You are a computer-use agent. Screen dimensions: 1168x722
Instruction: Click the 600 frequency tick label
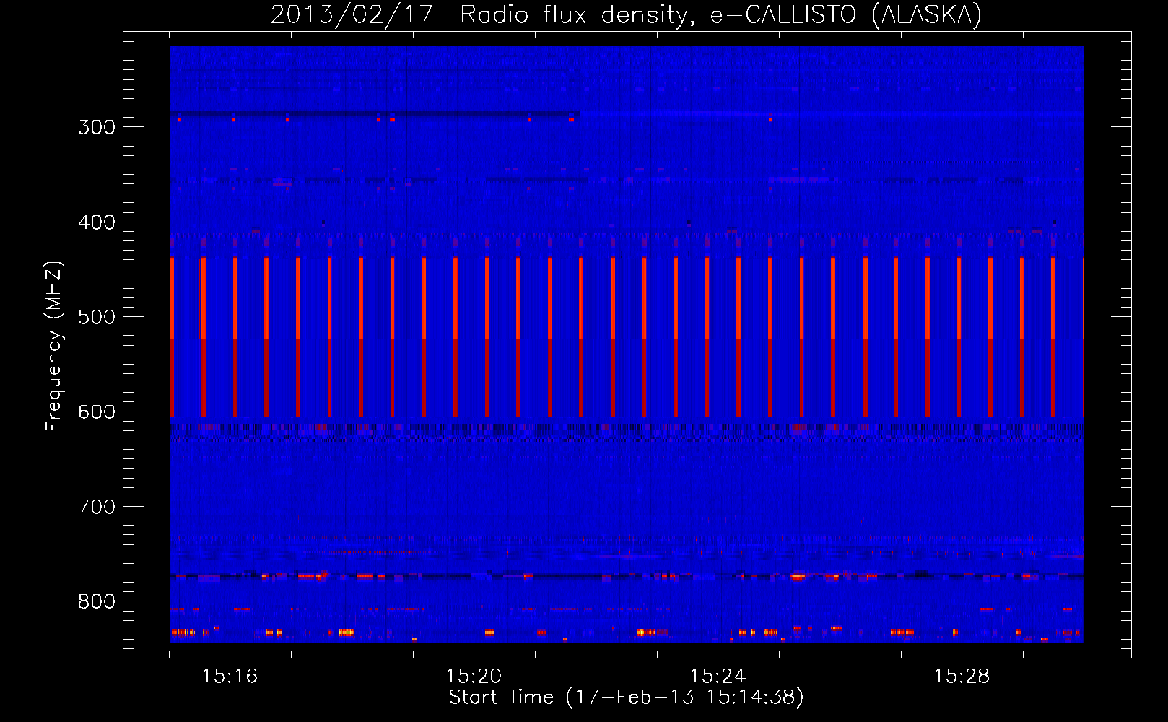(97, 412)
